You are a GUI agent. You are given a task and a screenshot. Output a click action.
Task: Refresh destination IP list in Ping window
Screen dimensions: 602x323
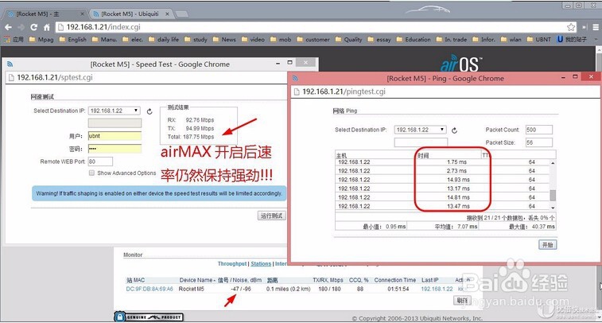tap(454, 130)
